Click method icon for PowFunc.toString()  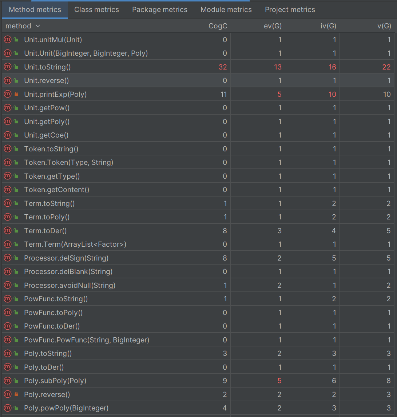pos(8,299)
